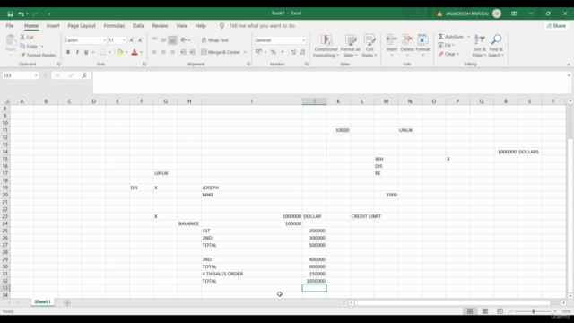The image size is (574, 323).
Task: Increase font size with the large A icon
Action: pos(132,40)
